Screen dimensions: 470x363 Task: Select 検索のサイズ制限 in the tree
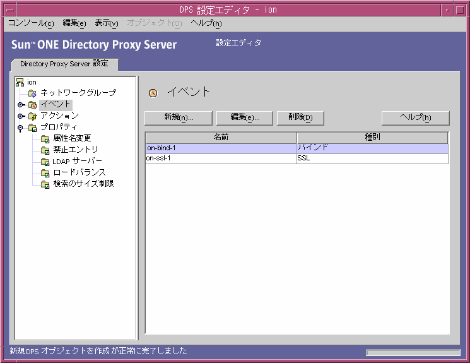(83, 184)
